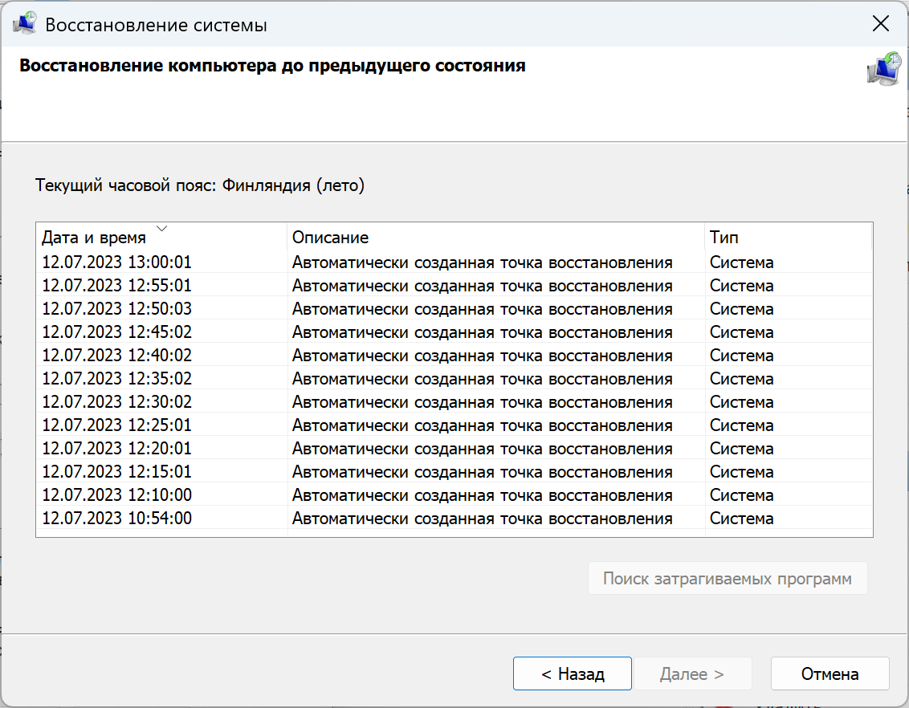Viewport: 909px width, 708px height.
Task: Select restore point 12.07.2023 12:15:01
Action: 454,472
